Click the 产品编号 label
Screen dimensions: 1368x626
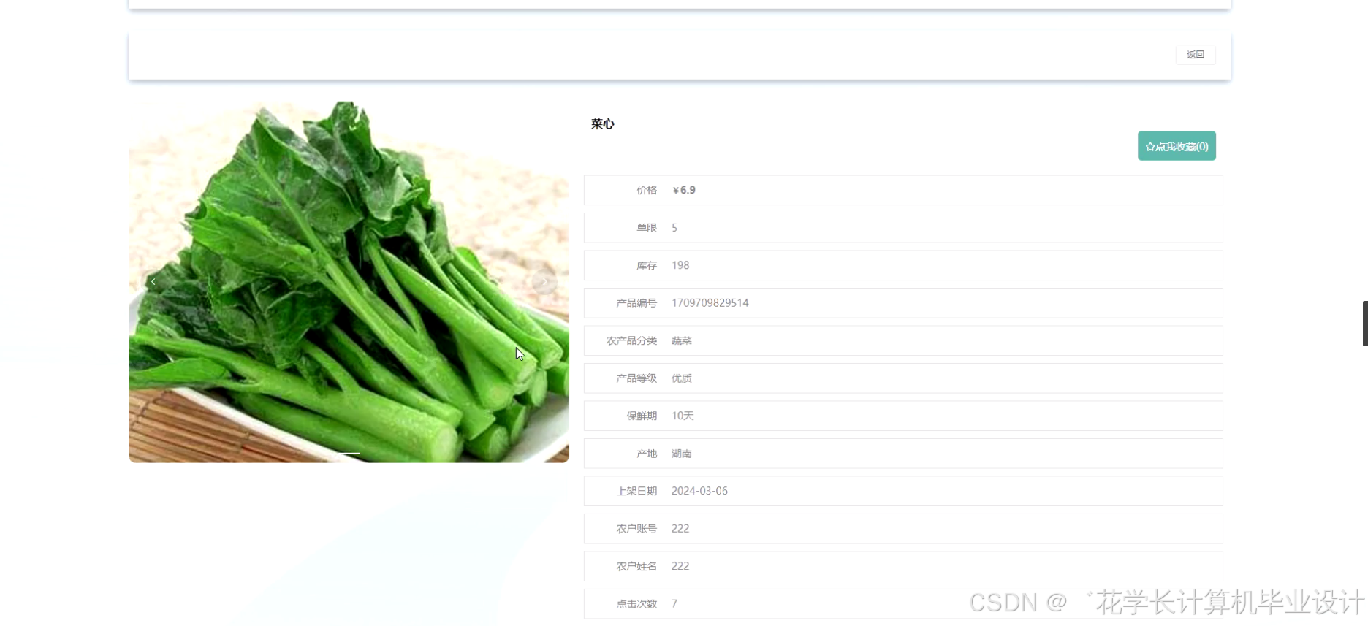636,303
